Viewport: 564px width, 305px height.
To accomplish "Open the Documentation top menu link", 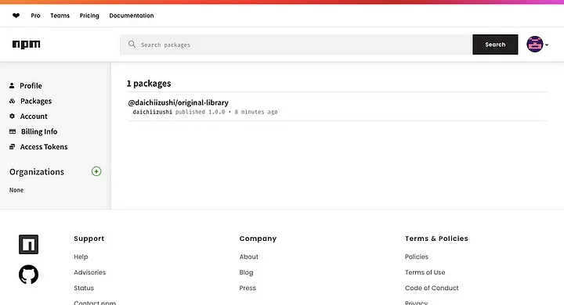I will (132, 16).
